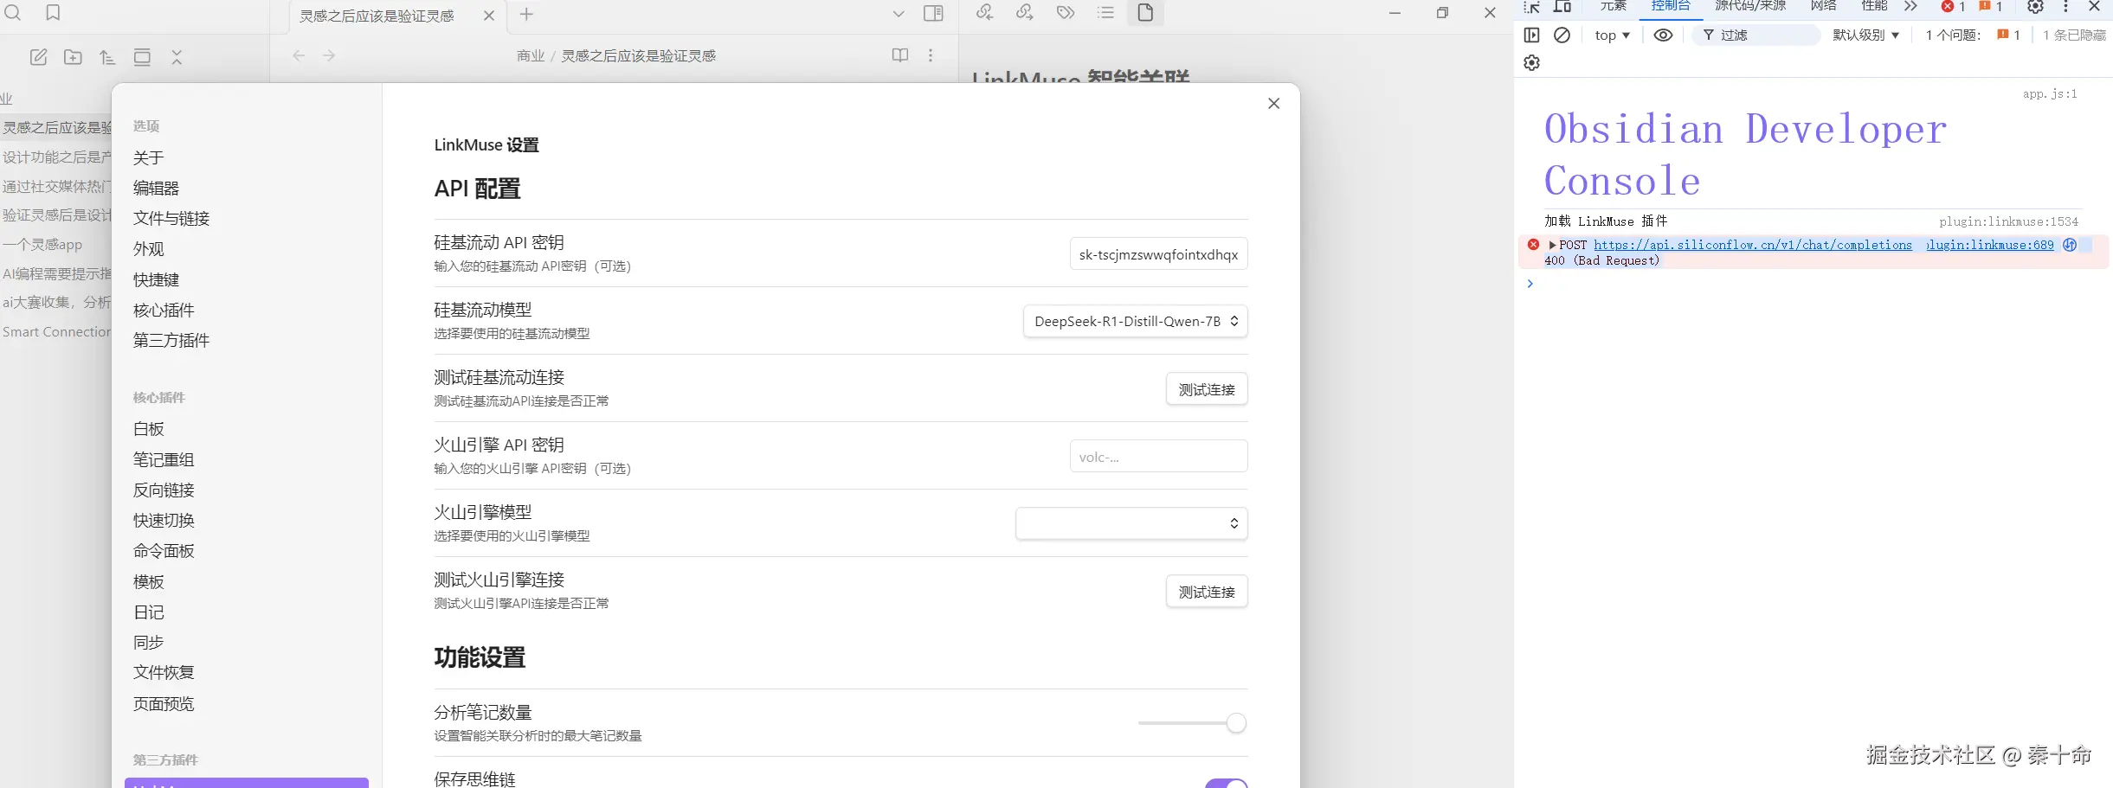Click the AI assistance icon on error row
Viewport: 2113px width, 788px height.
tap(2070, 245)
